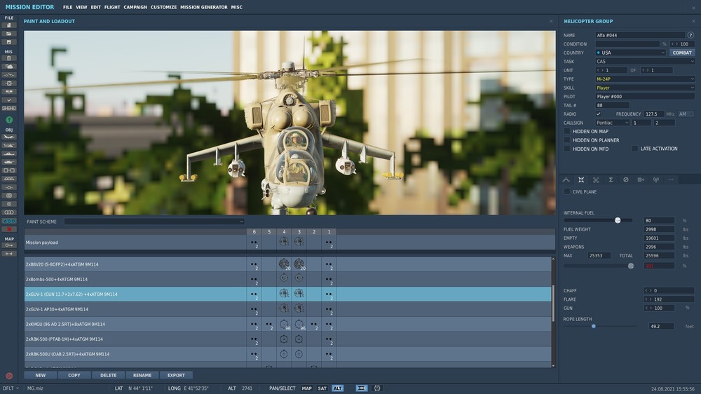Select the Summary sigma tab icon

(611, 179)
